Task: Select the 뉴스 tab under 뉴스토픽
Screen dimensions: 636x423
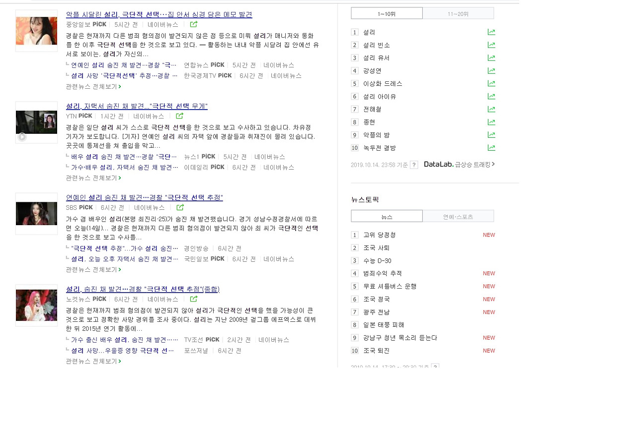Action: point(387,216)
